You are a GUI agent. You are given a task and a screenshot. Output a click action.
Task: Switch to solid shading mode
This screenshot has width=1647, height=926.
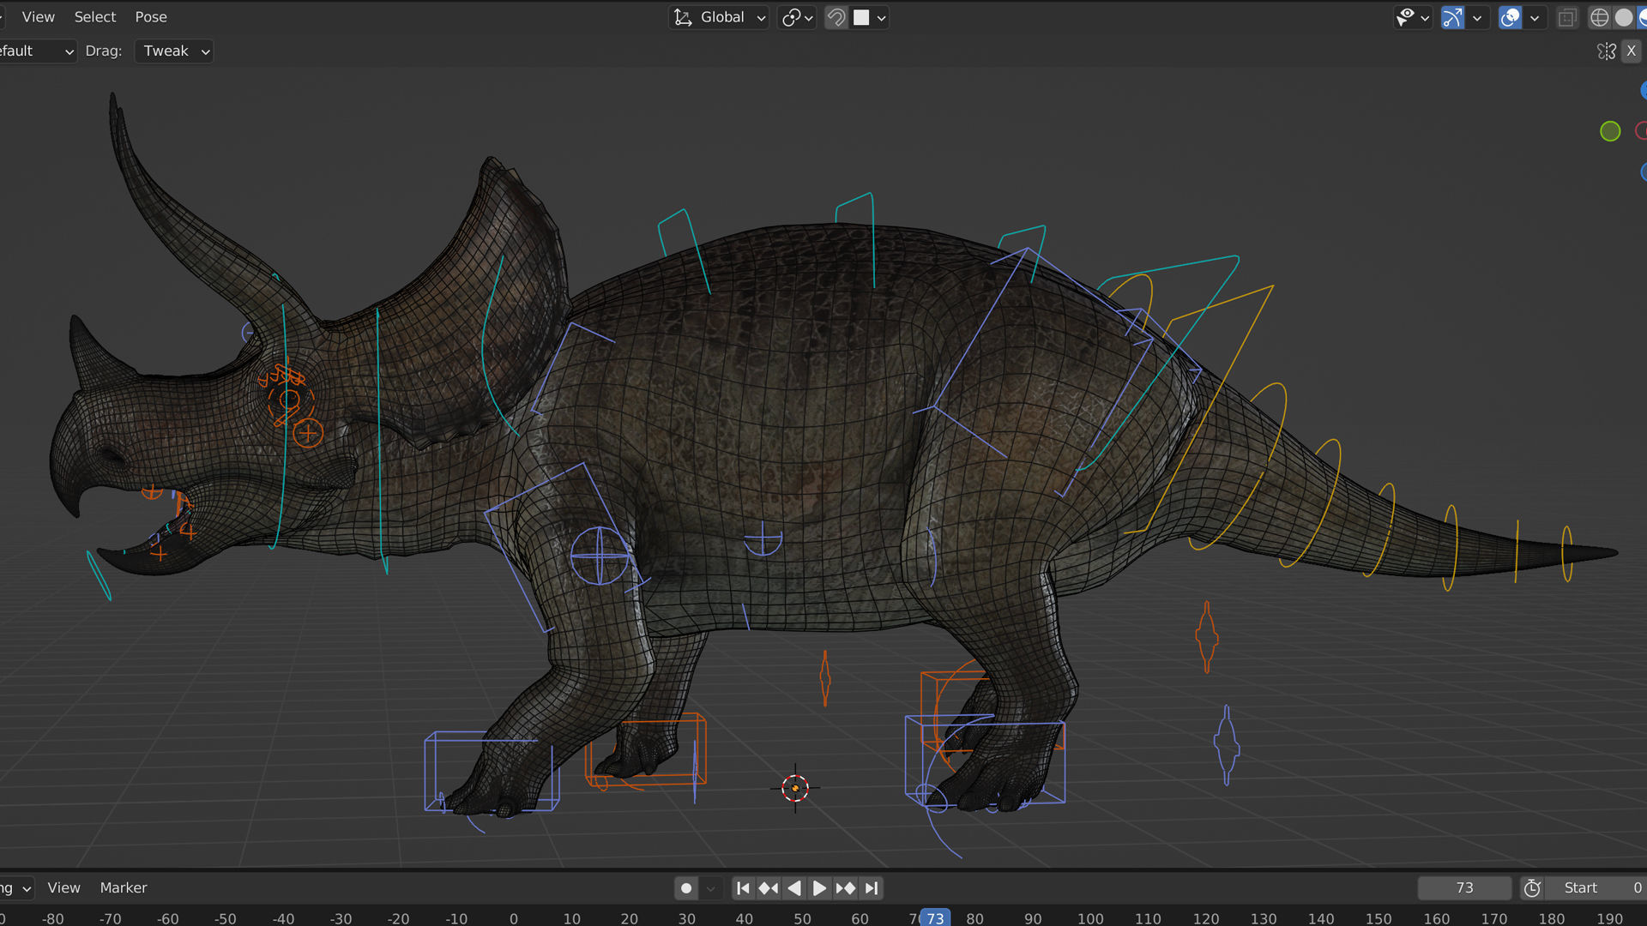pyautogui.click(x=1623, y=17)
